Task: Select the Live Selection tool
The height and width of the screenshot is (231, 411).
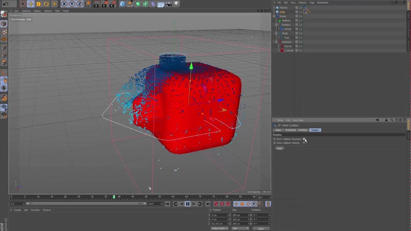Action: pyautogui.click(x=23, y=4)
